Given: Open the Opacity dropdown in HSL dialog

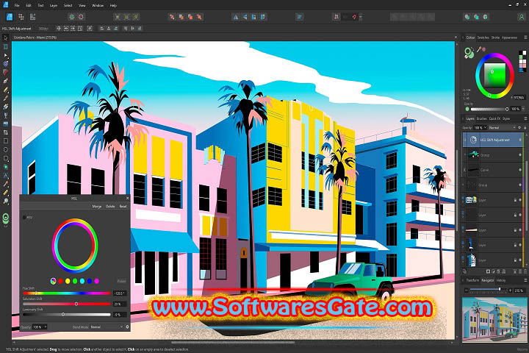Looking at the screenshot, I should point(40,327).
